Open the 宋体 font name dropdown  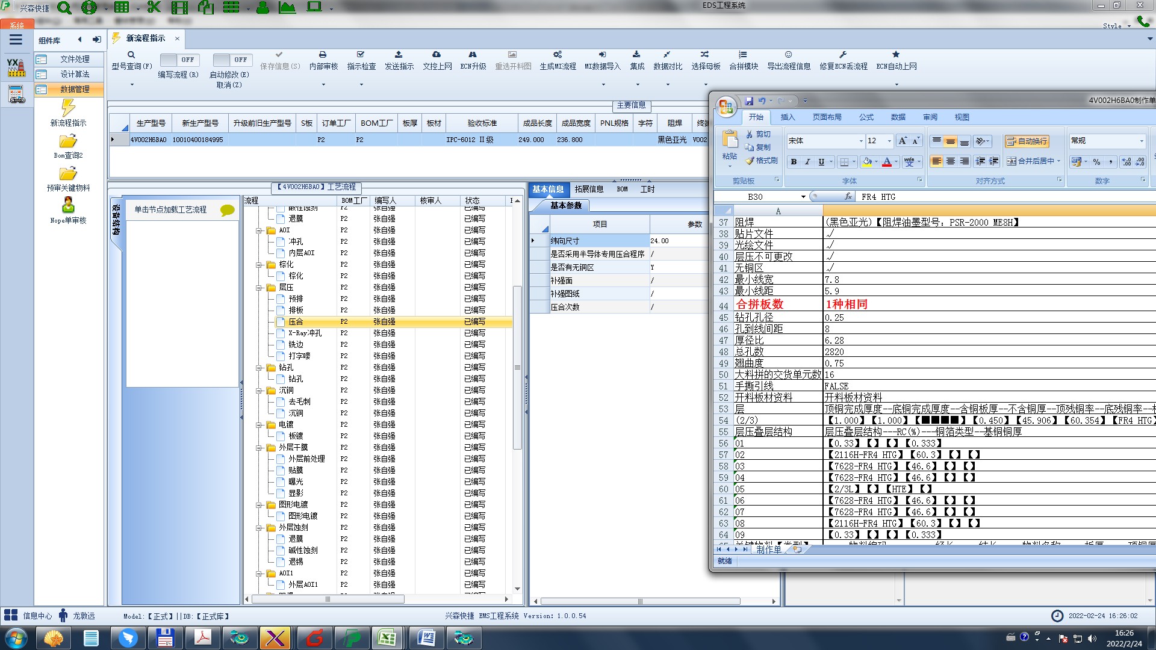click(860, 141)
